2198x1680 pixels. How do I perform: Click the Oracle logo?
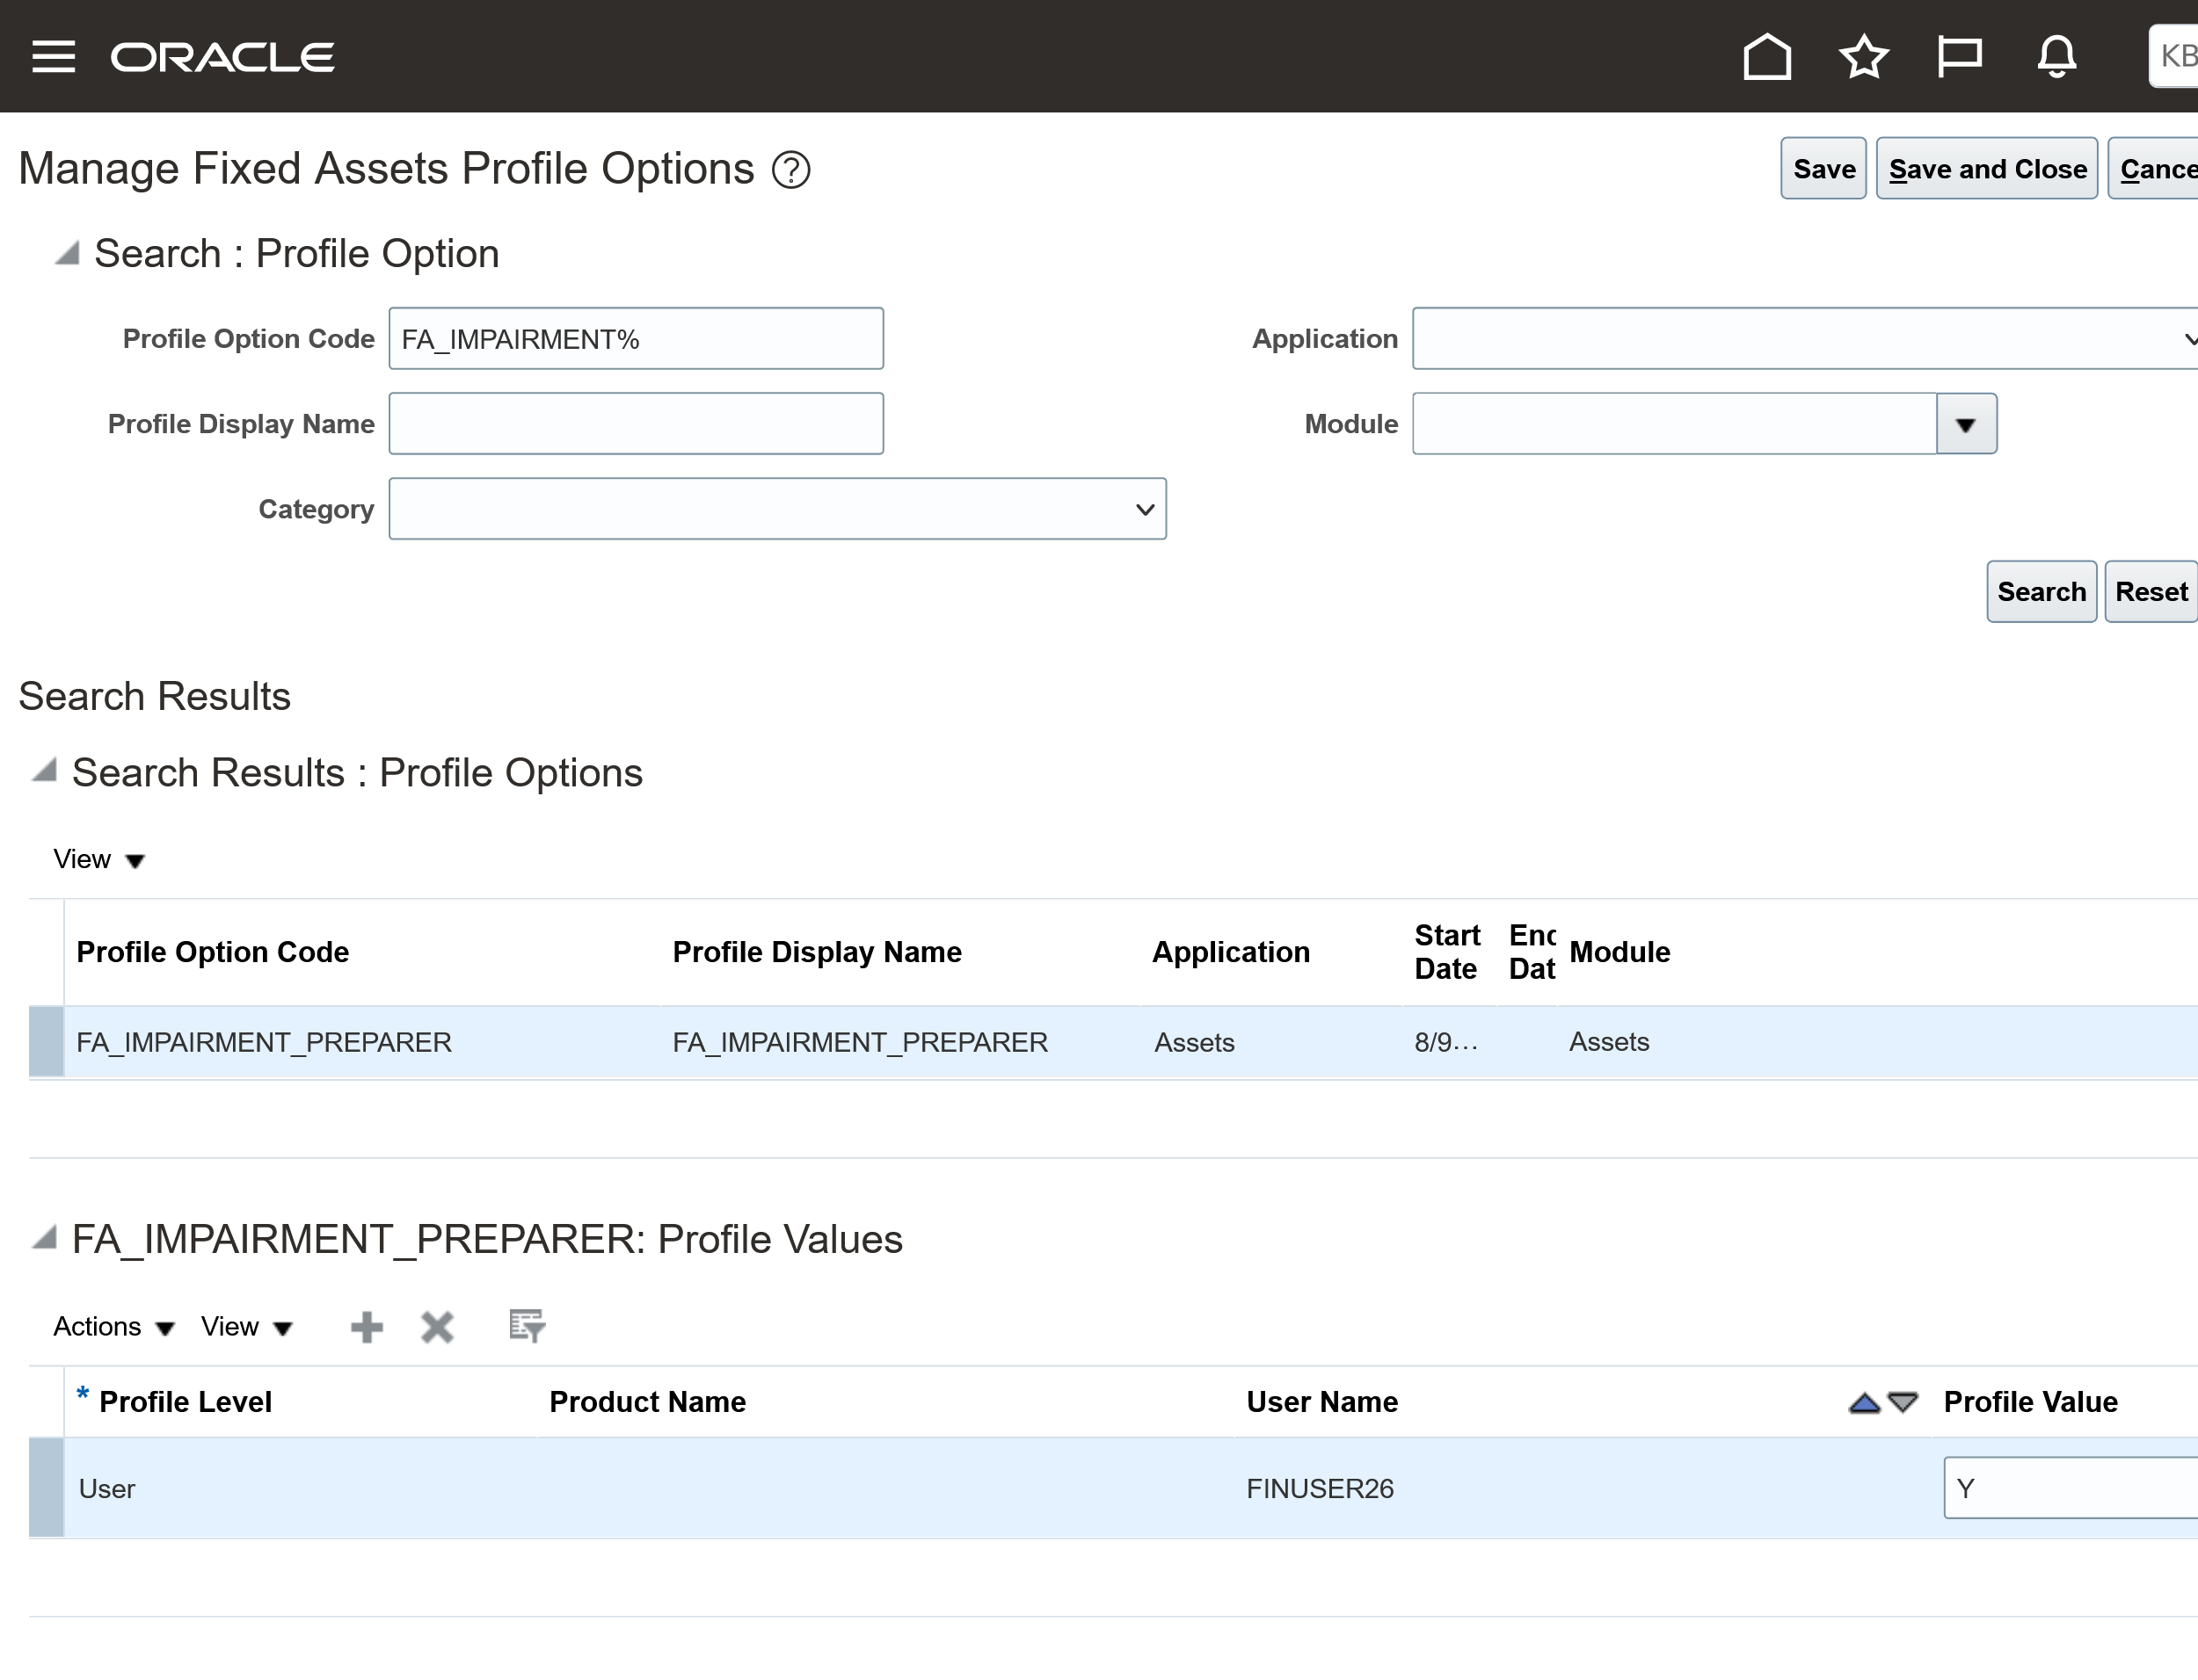coord(222,57)
